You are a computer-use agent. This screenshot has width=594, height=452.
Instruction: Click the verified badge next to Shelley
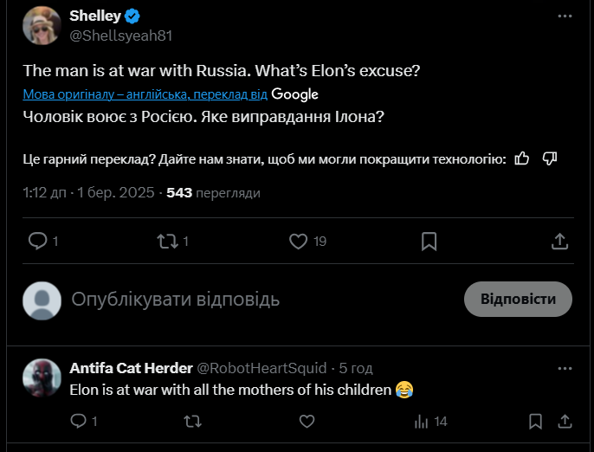pyautogui.click(x=132, y=16)
